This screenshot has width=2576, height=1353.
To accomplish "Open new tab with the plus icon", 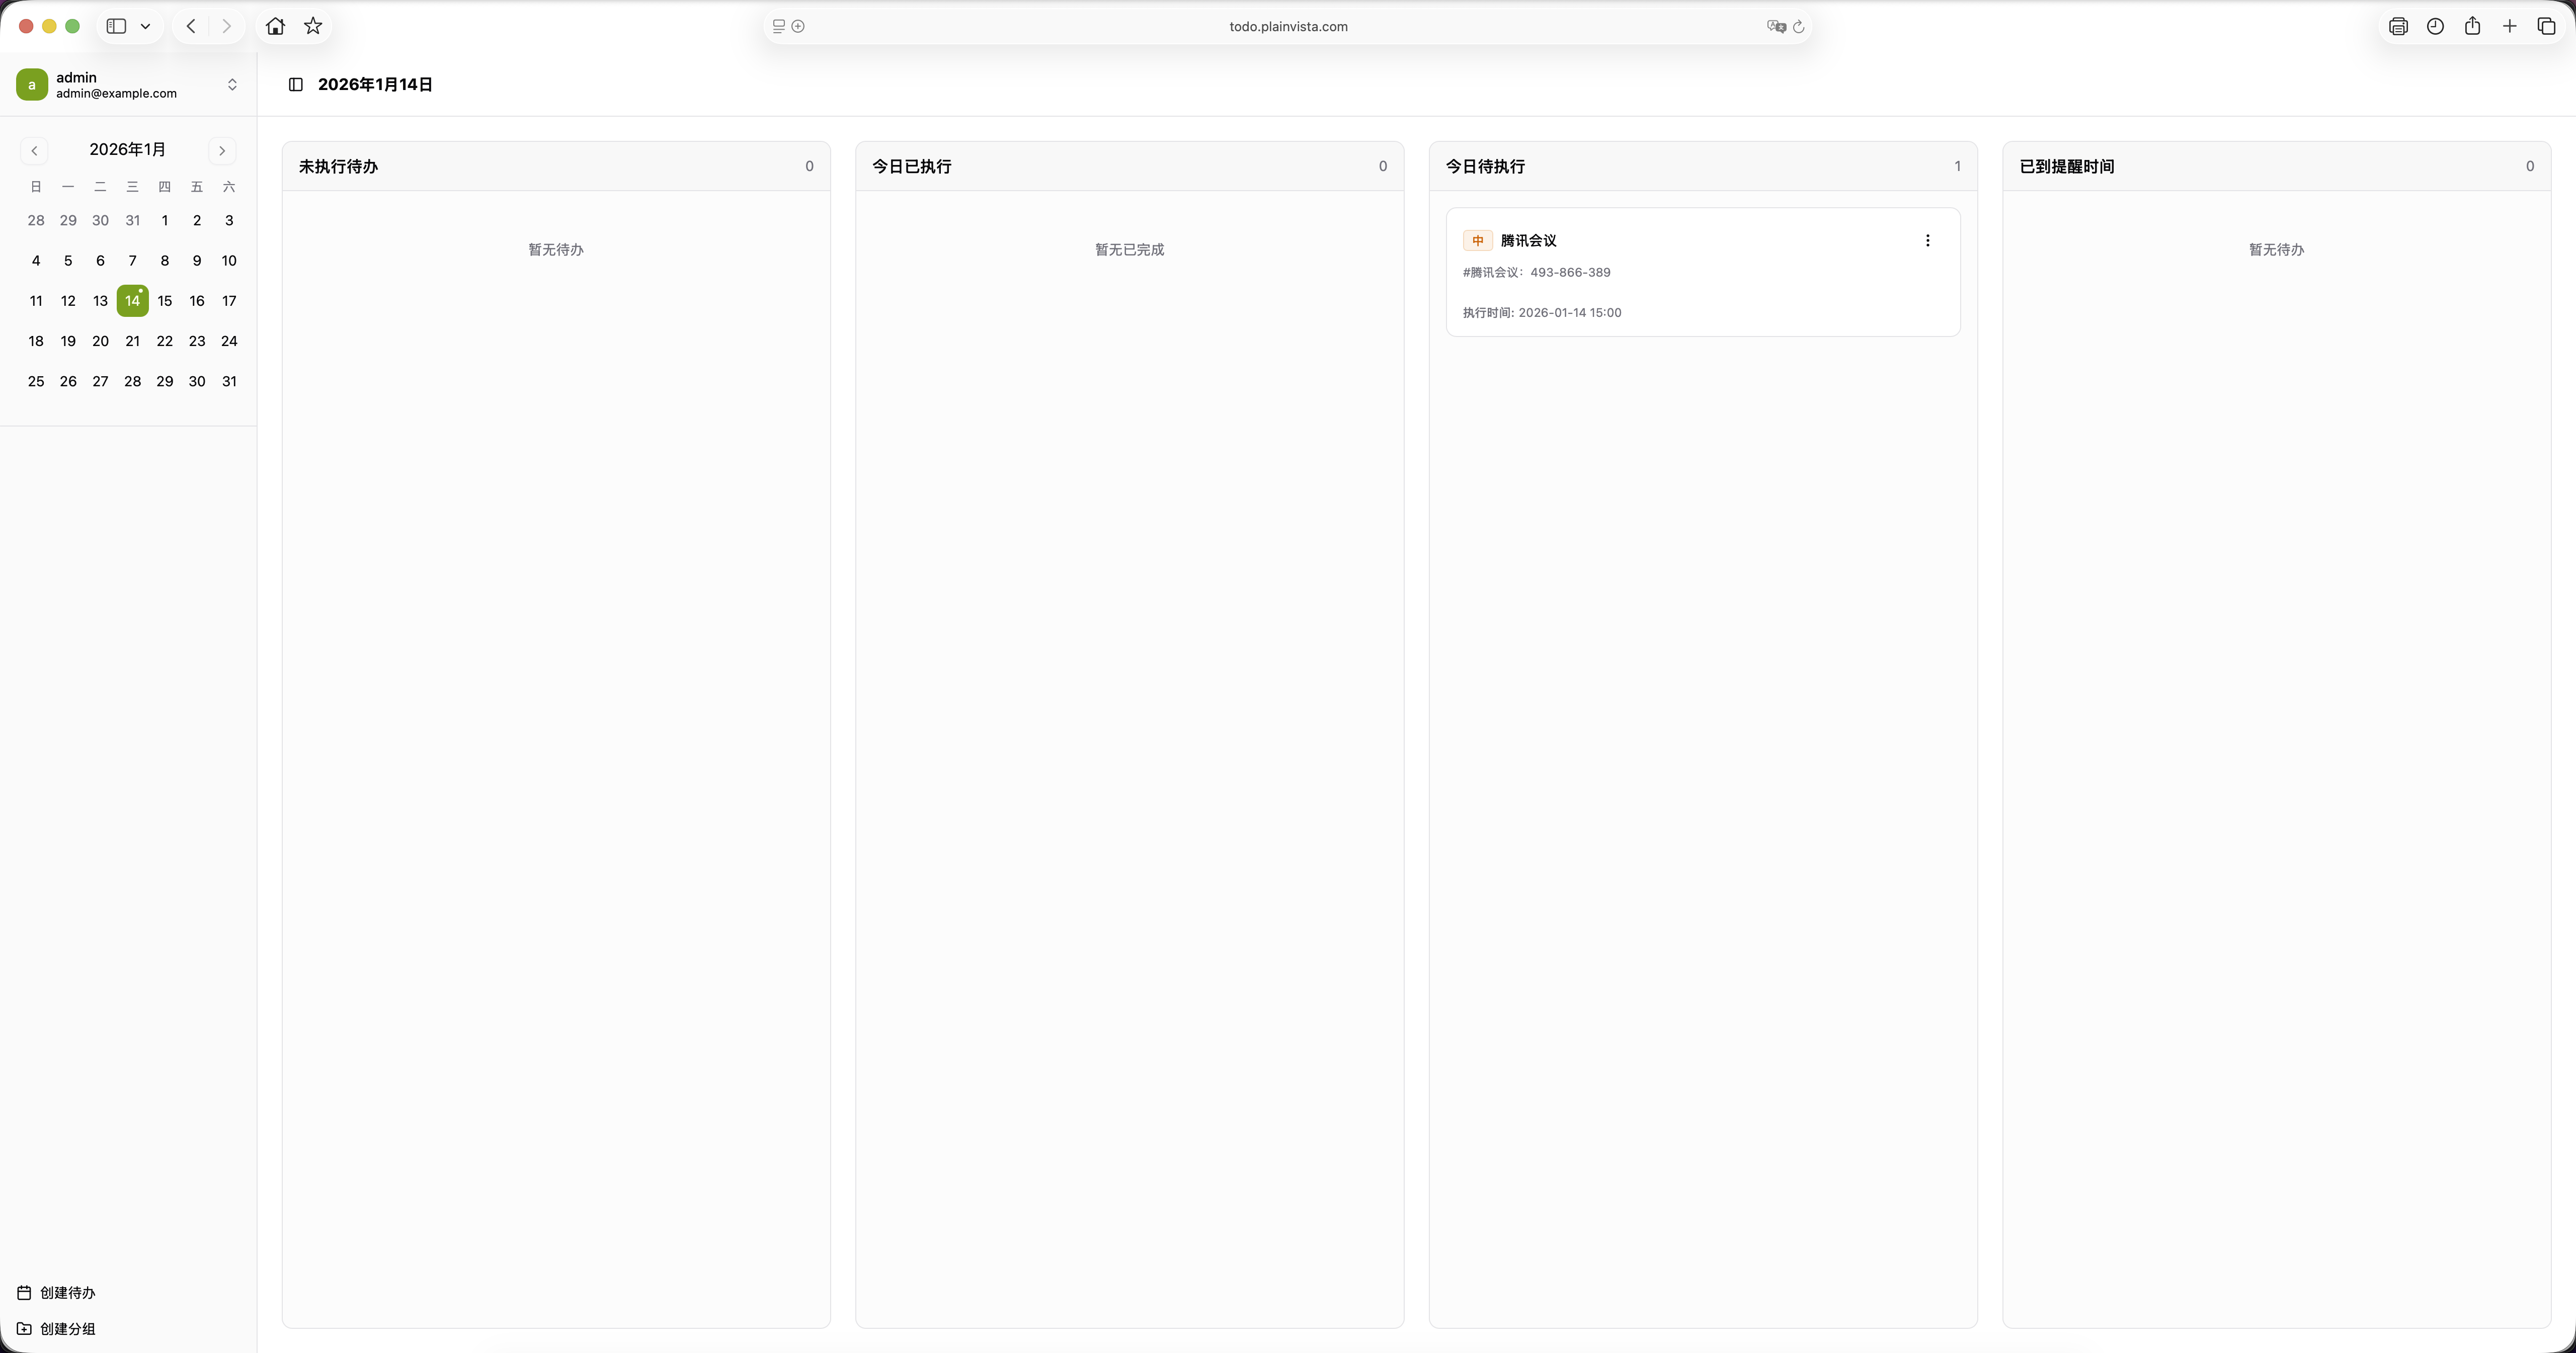I will pyautogui.click(x=2509, y=26).
